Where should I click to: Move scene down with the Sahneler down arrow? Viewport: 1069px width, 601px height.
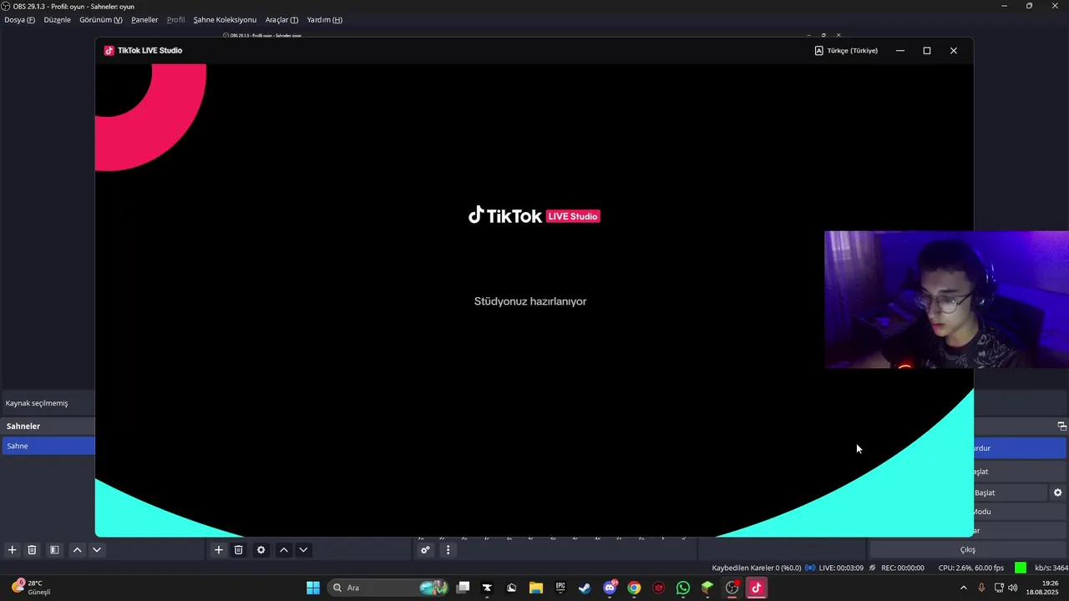(x=97, y=550)
